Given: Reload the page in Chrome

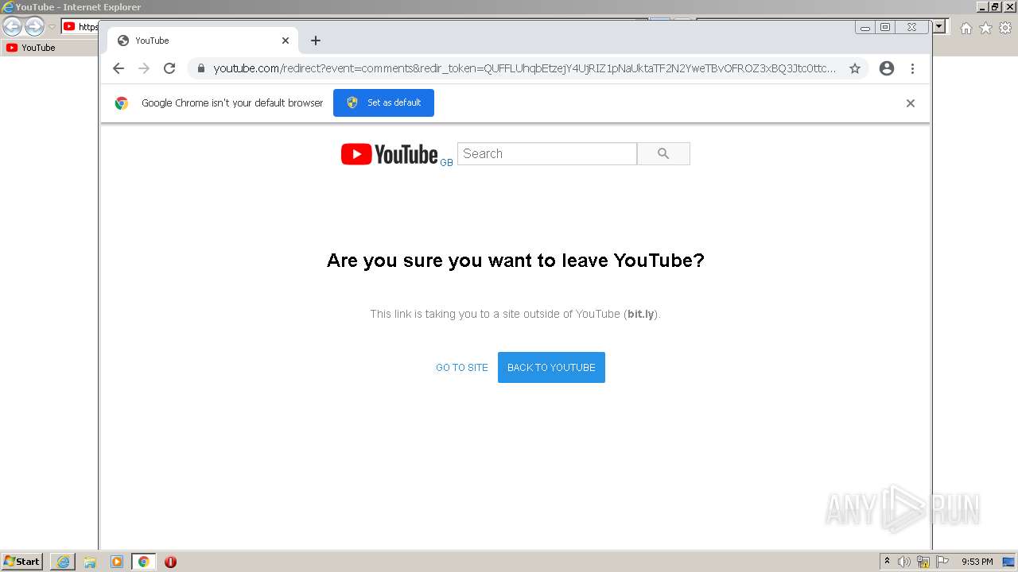Looking at the screenshot, I should [169, 68].
